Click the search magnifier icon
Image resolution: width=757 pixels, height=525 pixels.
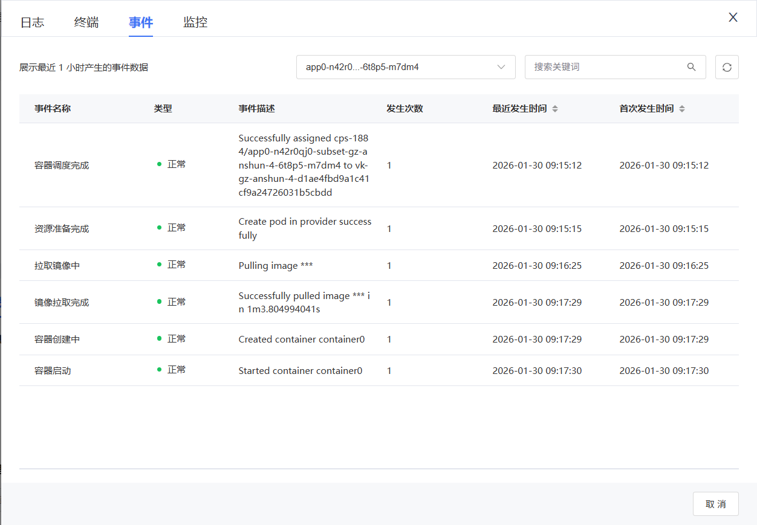pyautogui.click(x=691, y=67)
